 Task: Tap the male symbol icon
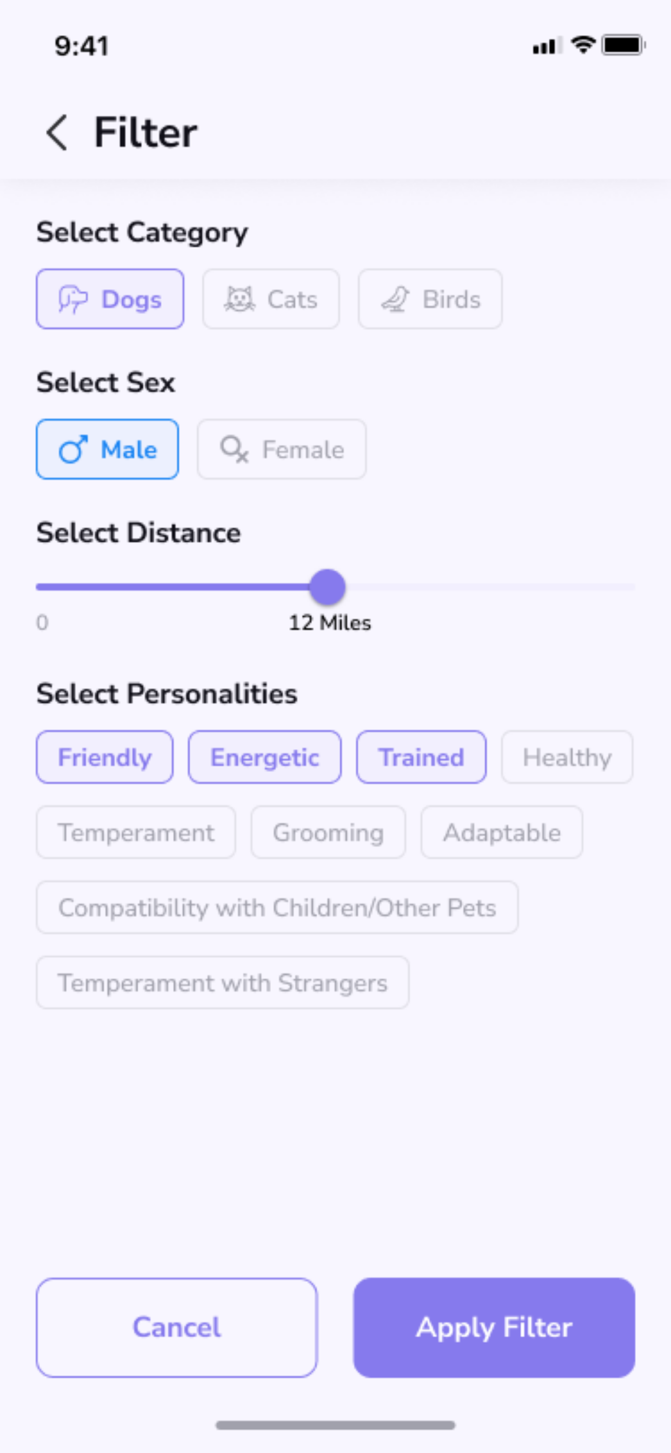point(74,450)
